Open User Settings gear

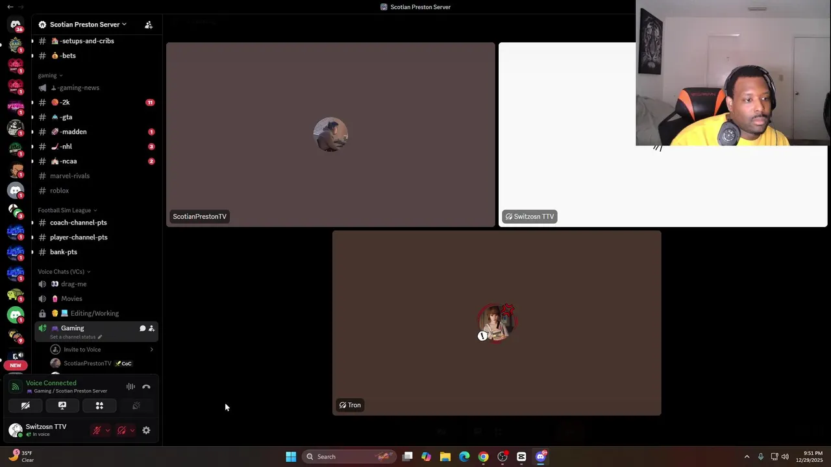click(x=146, y=430)
